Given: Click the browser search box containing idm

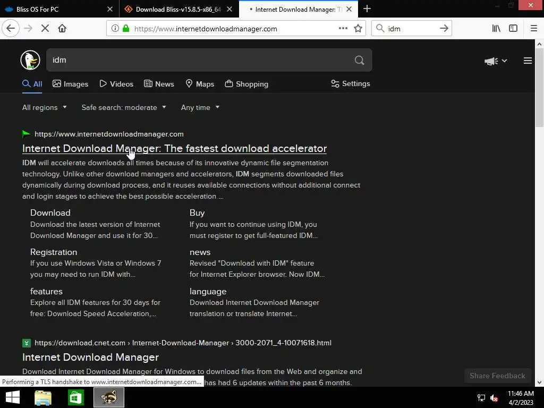Looking at the screenshot, I should pyautogui.click(x=411, y=29).
